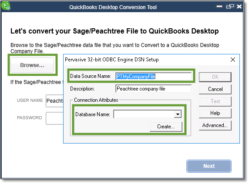Close the Pervasive ODBC DSN Setup dialog
Screen dimensions: 249x184
pos(233,60)
